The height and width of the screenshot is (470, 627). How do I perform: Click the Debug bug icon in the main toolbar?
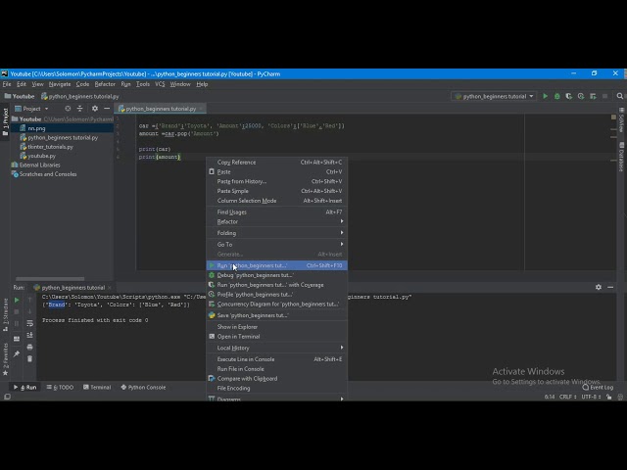[557, 96]
